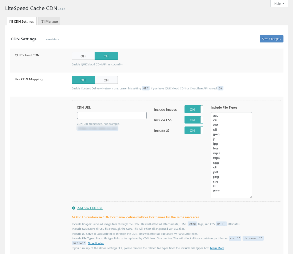Grab the file types textarea resize handle
Screen dimensions: 293x254
(x=251, y=197)
